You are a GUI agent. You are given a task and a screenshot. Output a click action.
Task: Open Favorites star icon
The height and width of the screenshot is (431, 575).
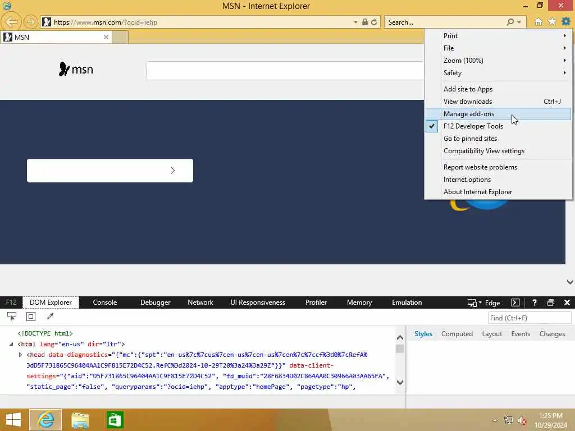(x=552, y=22)
